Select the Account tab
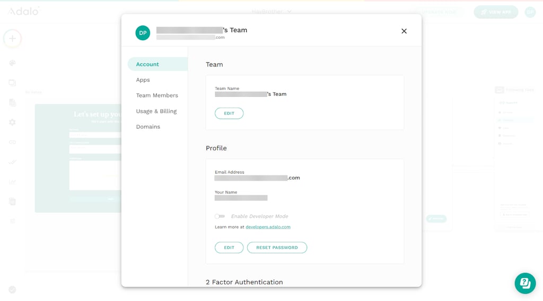543x301 pixels. coord(157,64)
